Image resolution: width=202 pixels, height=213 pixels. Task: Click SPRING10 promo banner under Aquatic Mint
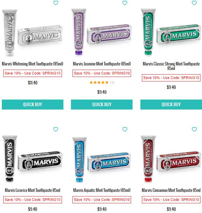click(102, 199)
